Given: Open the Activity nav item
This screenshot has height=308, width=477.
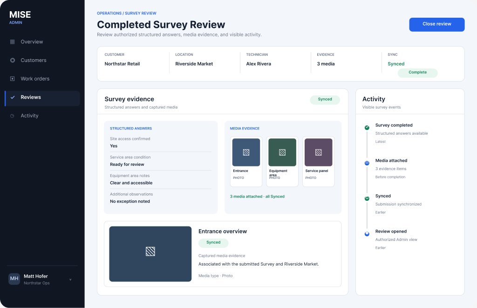Looking at the screenshot, I should tap(42, 116).
